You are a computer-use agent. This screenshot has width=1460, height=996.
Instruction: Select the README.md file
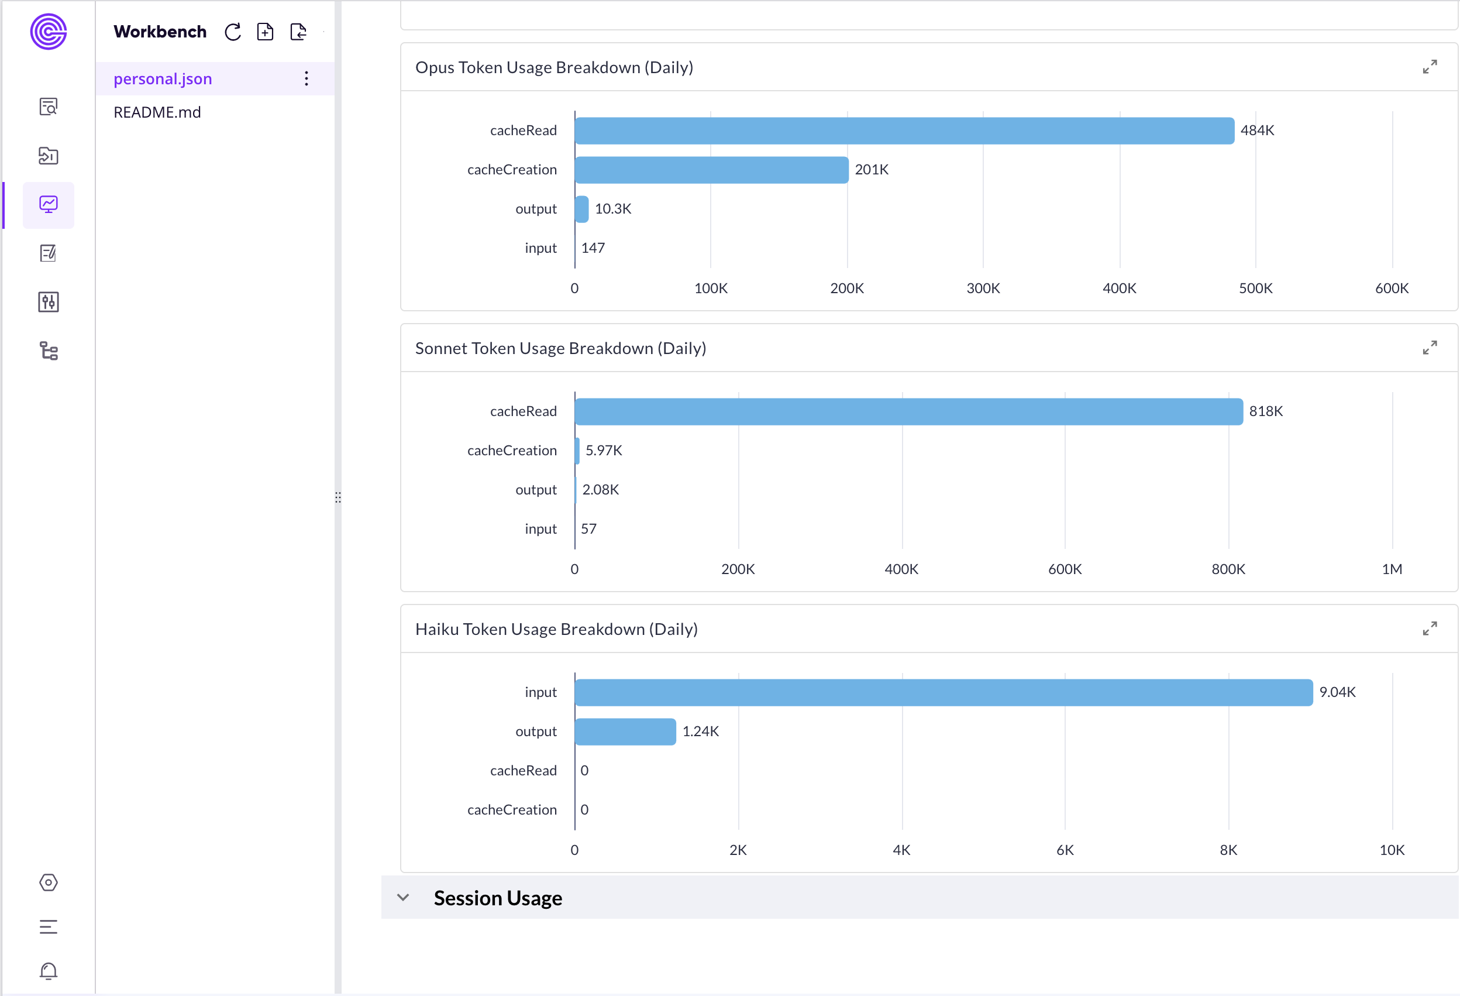pos(157,112)
